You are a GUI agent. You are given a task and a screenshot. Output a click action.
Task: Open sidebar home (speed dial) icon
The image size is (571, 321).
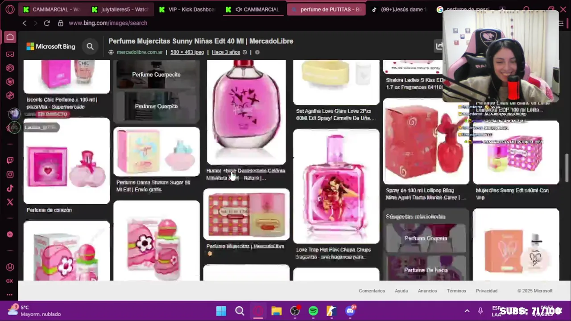[x=10, y=37]
